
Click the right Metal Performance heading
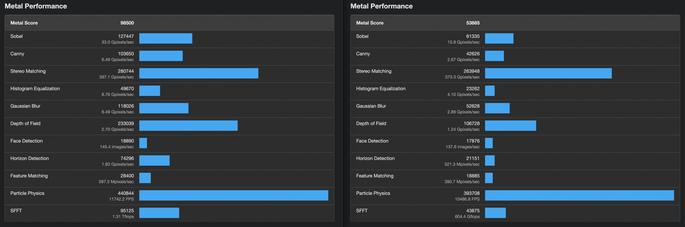click(x=381, y=6)
